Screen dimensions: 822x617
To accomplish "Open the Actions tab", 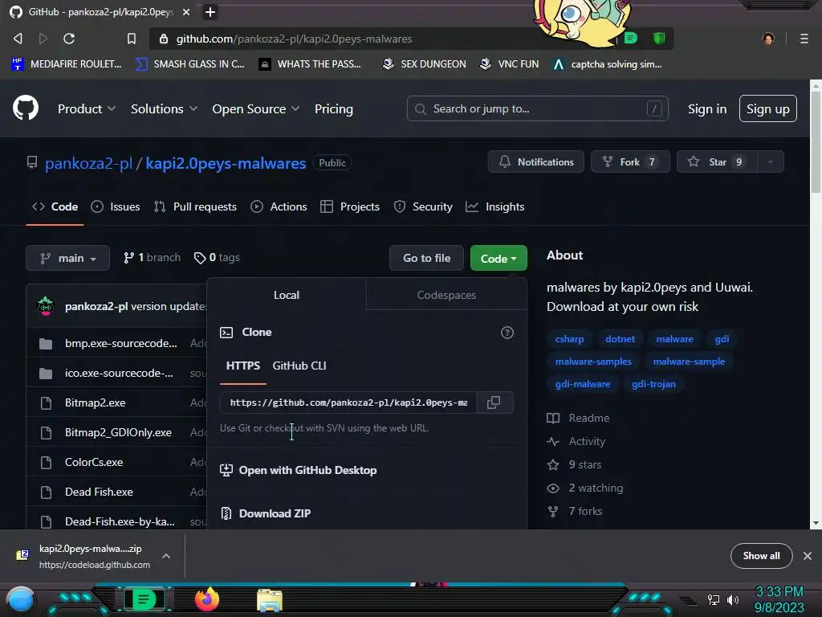I will tap(279, 206).
